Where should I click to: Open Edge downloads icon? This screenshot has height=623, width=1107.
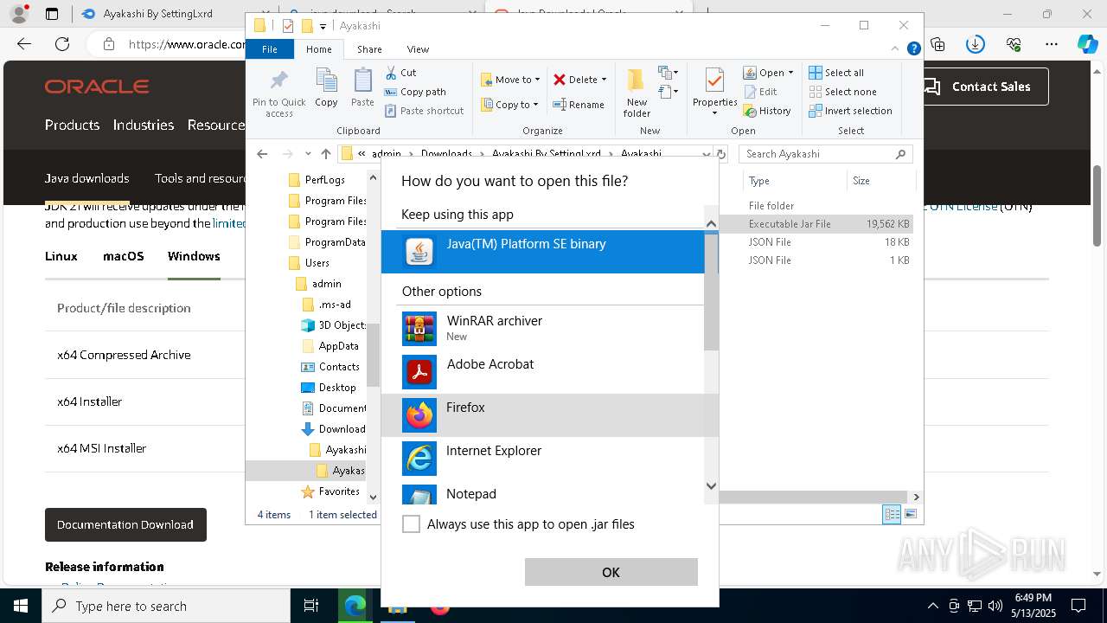tap(976, 44)
